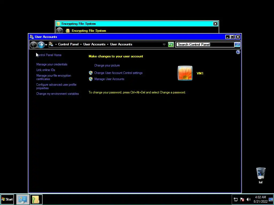Select first User Accounts breadcrumb
The image size is (274, 205).
pyautogui.click(x=94, y=44)
